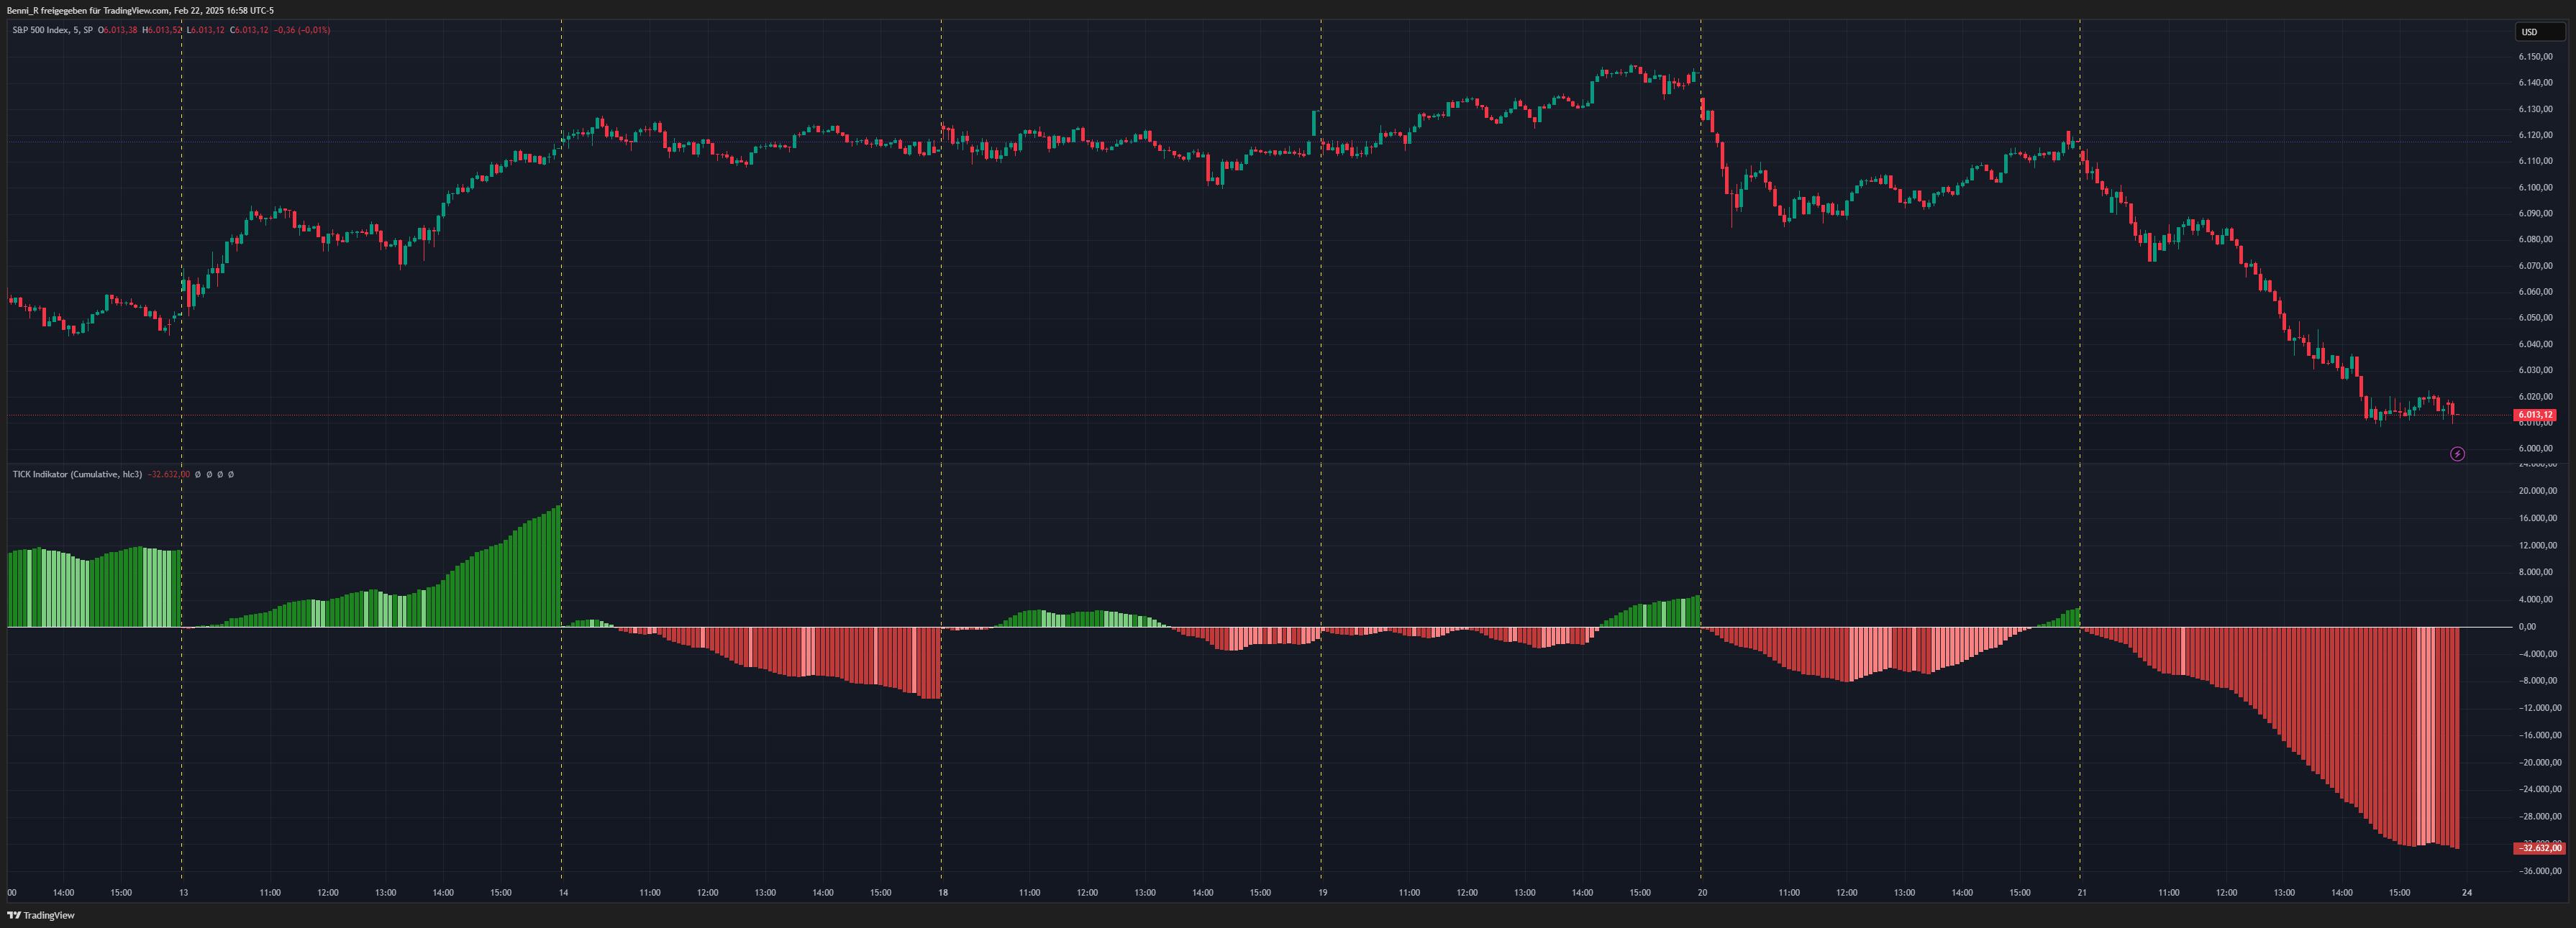Click price axis label 6.000,00
The height and width of the screenshot is (928, 2576).
(x=2535, y=449)
